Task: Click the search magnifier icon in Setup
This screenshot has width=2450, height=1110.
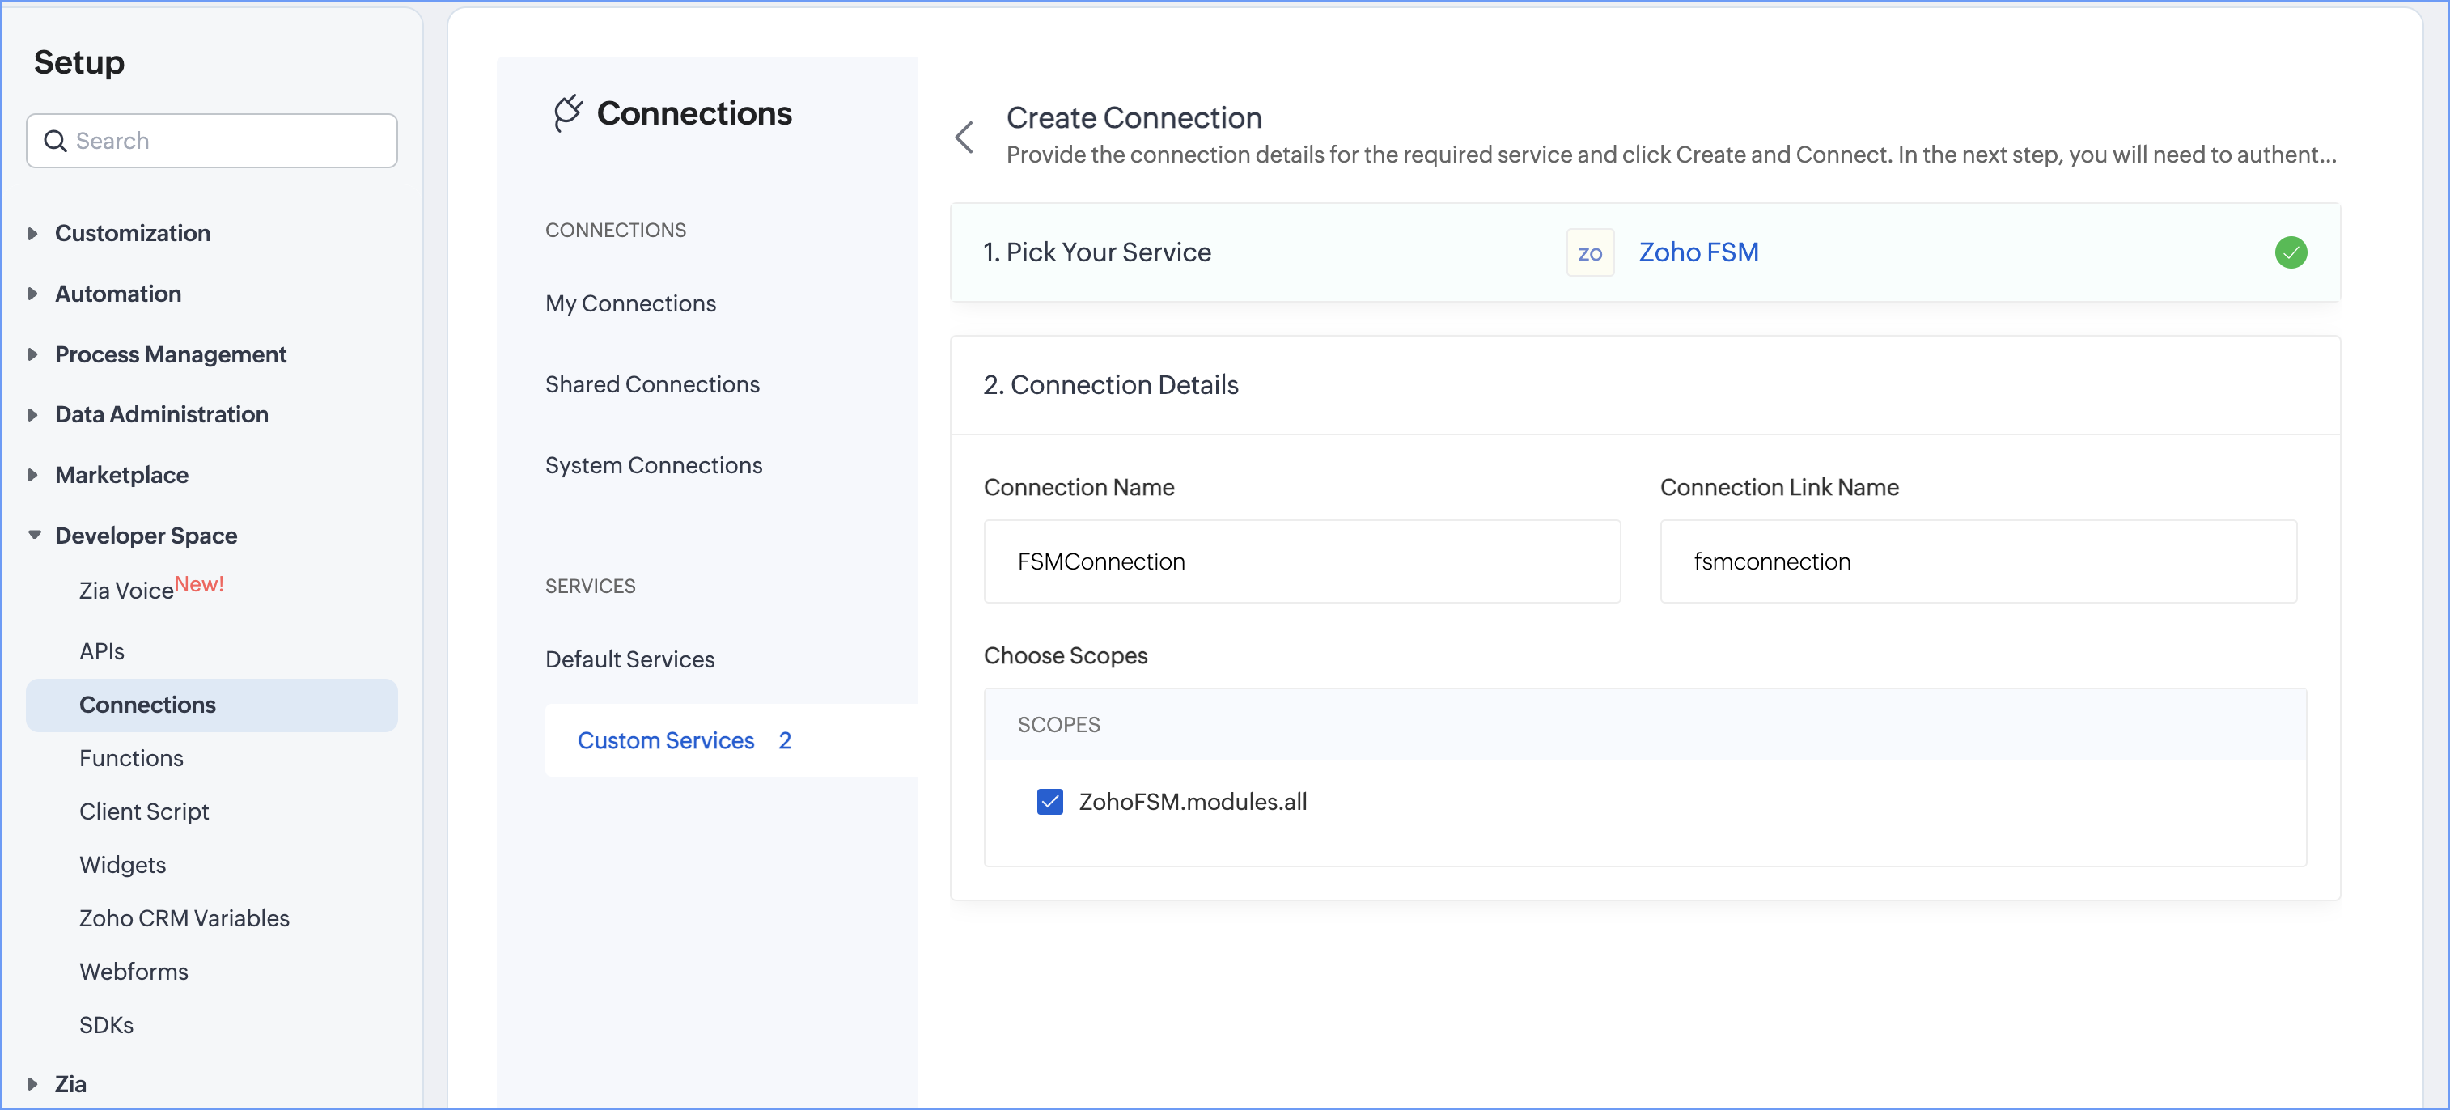Action: pyautogui.click(x=56, y=141)
